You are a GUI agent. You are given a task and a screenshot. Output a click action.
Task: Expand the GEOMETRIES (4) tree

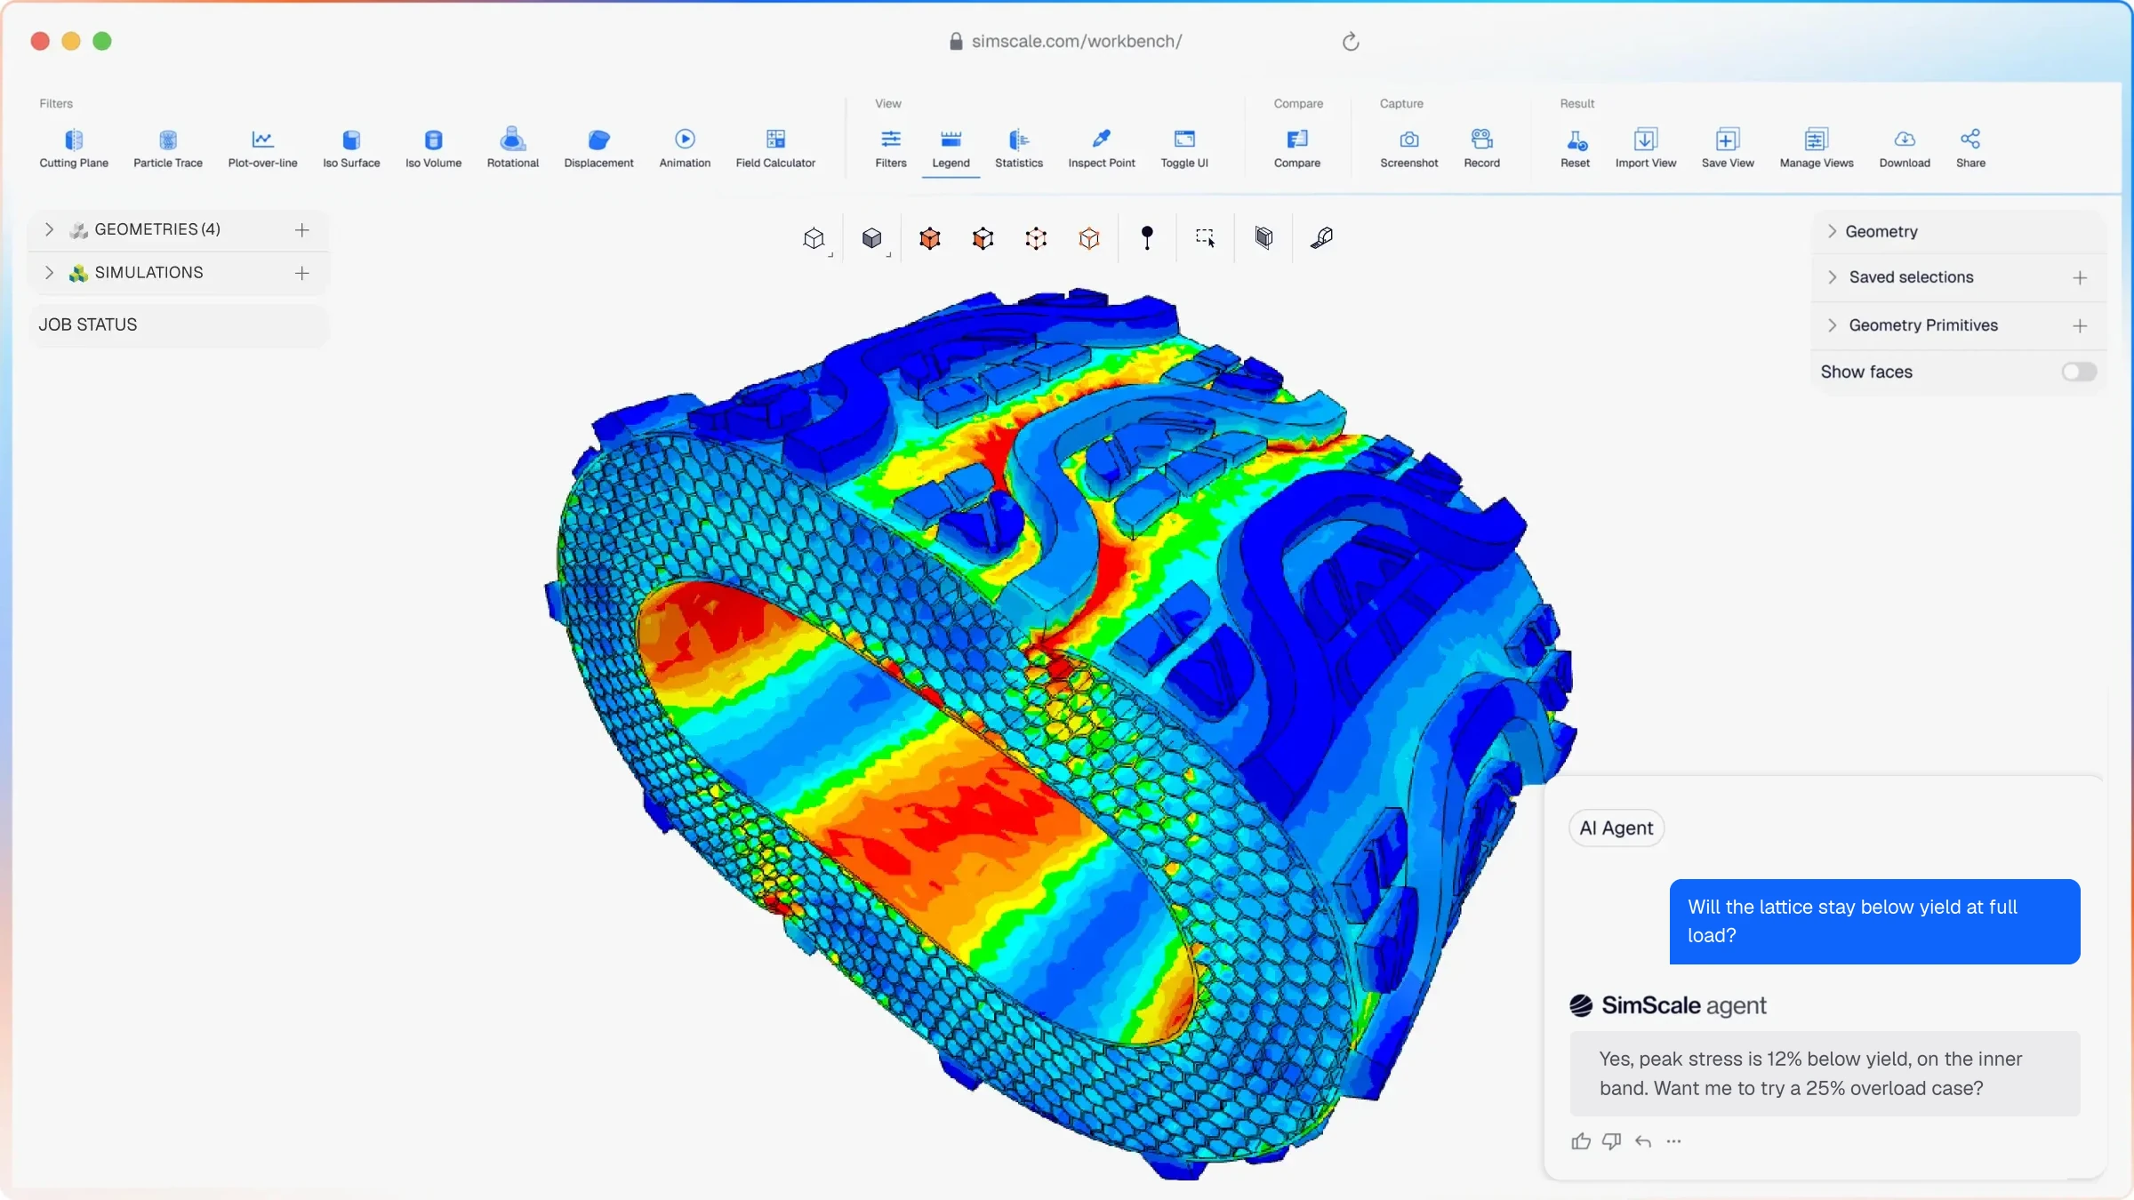[50, 229]
